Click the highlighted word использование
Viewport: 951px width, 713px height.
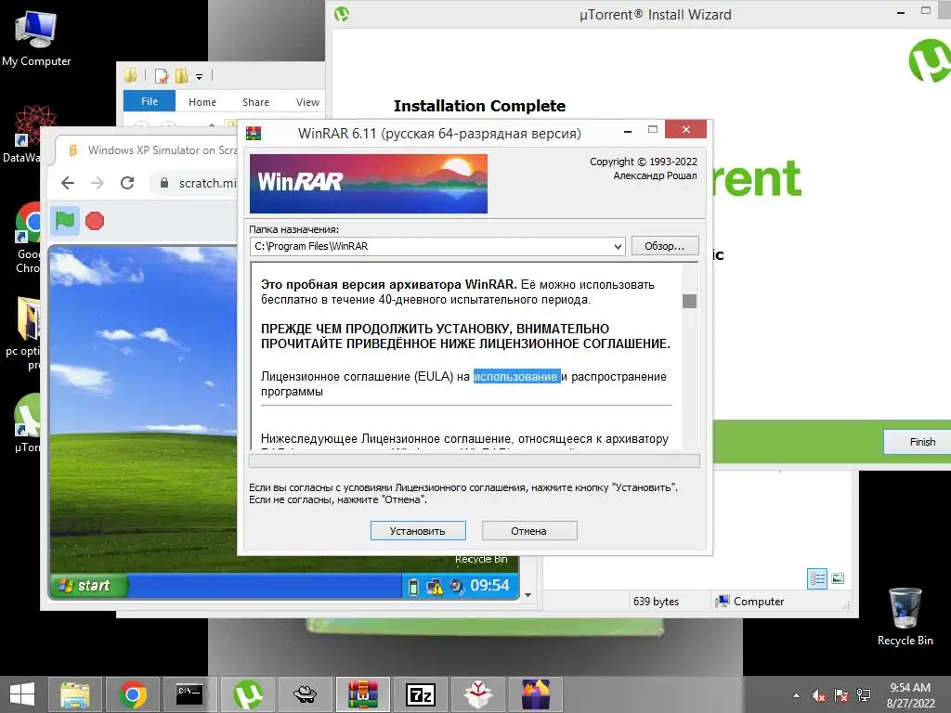tap(516, 377)
